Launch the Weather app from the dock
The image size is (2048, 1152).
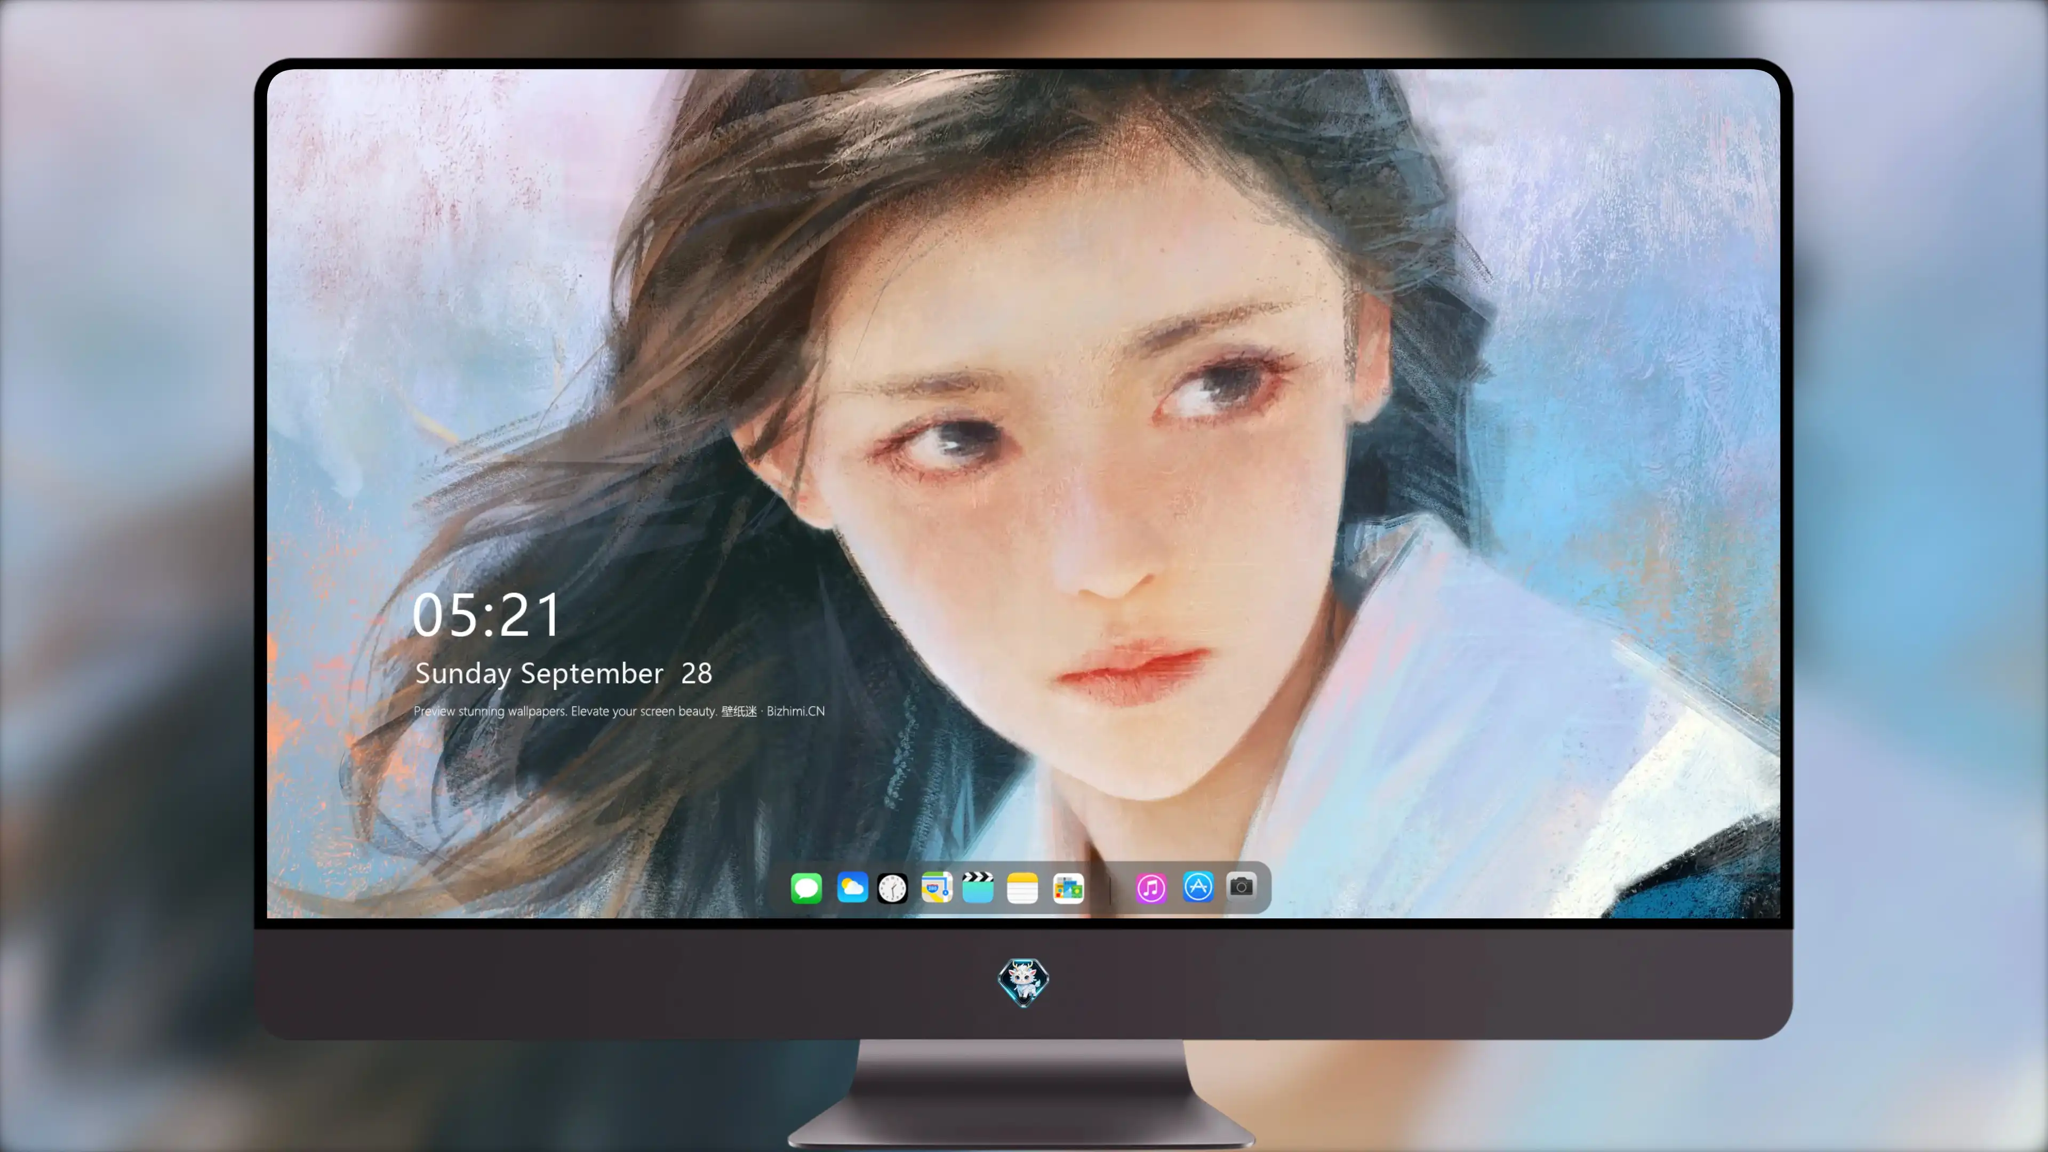(852, 887)
